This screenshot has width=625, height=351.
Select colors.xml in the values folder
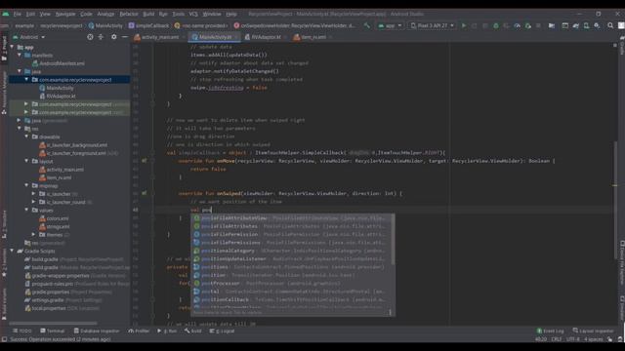point(54,218)
